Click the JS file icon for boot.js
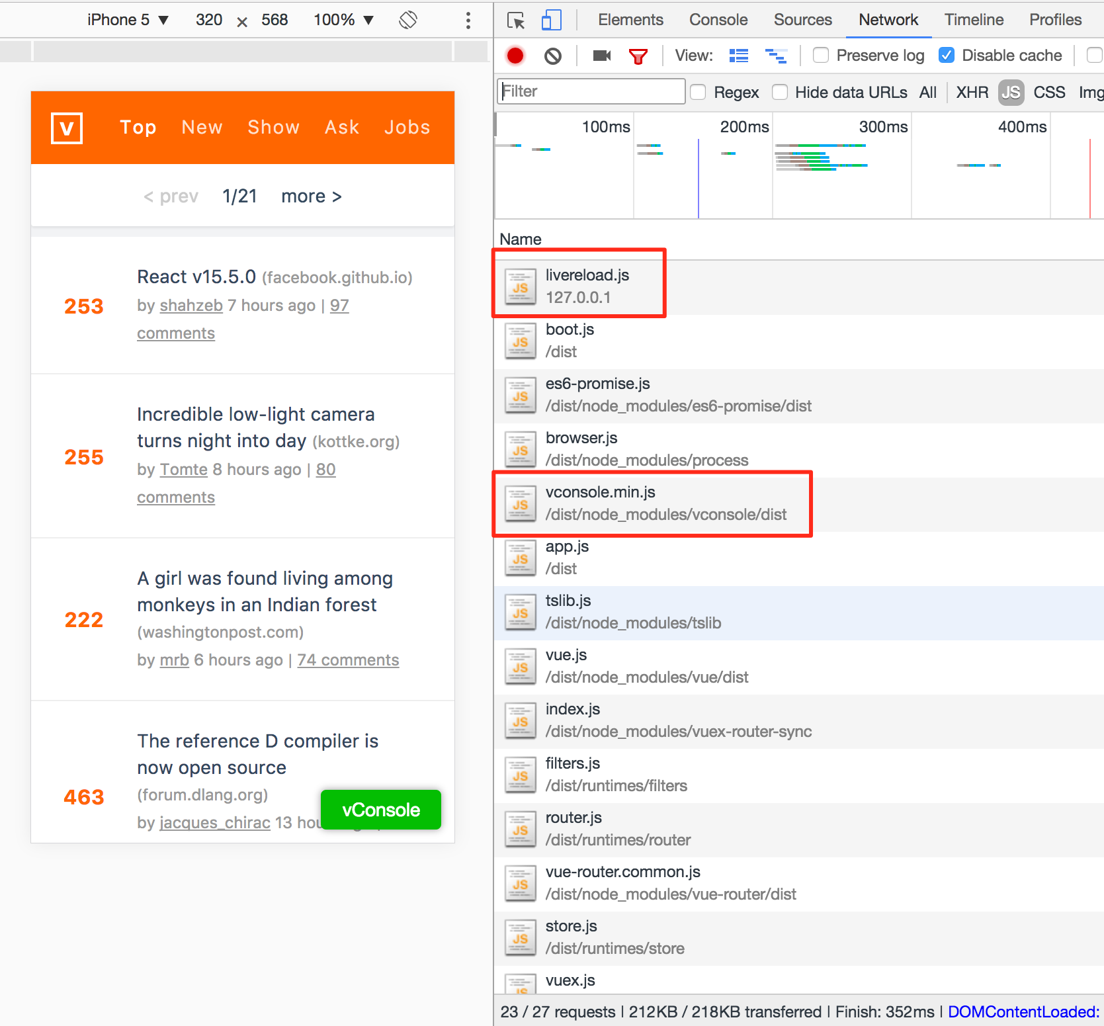The width and height of the screenshot is (1104, 1026). [521, 341]
